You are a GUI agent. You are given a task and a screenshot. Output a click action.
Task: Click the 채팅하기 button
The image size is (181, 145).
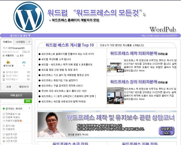point(24,87)
